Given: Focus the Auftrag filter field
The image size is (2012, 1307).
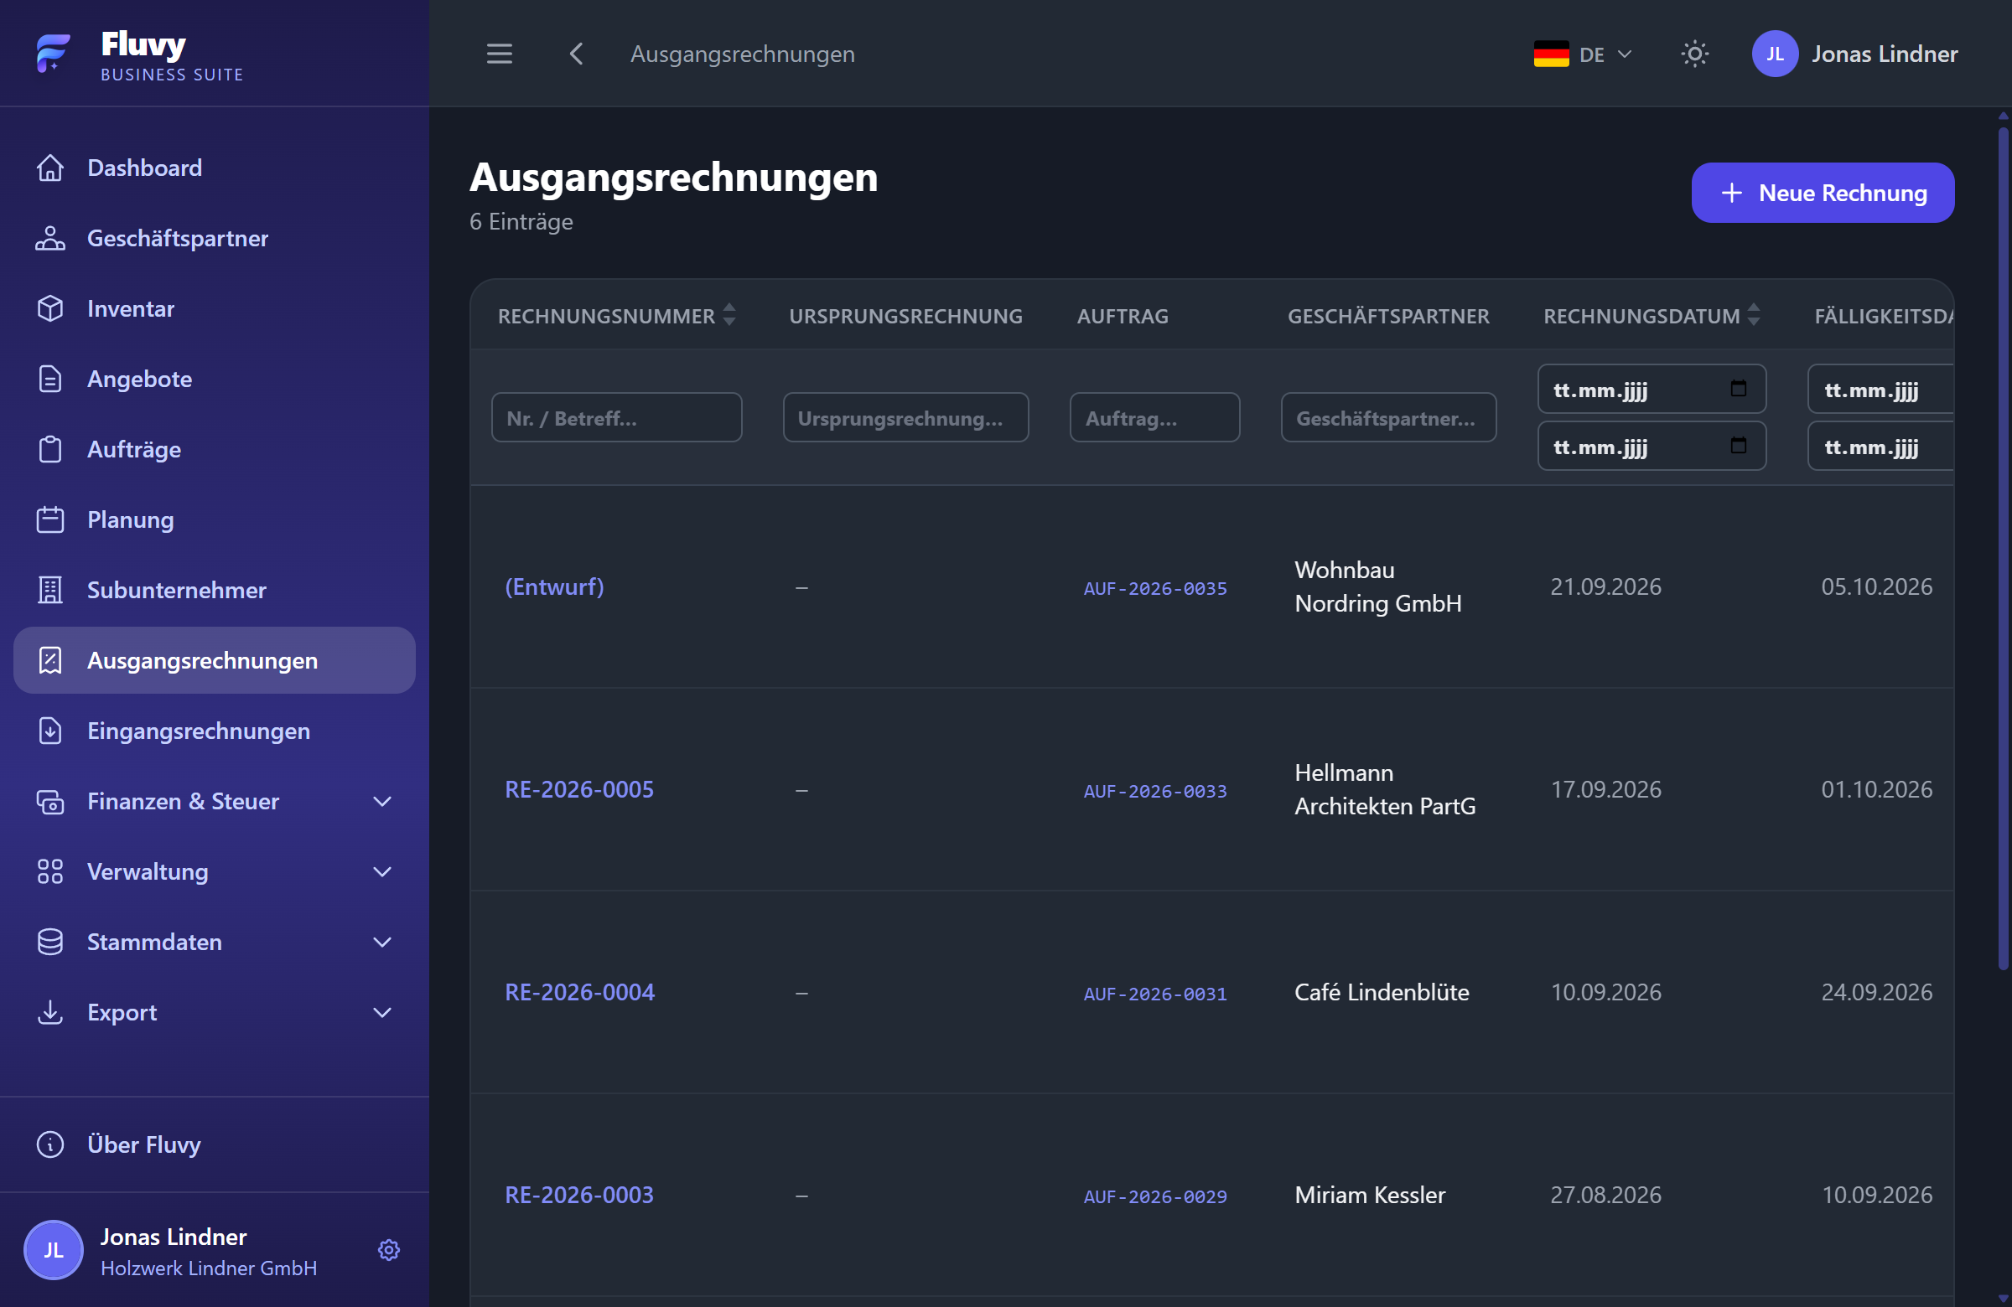Looking at the screenshot, I should (1154, 417).
